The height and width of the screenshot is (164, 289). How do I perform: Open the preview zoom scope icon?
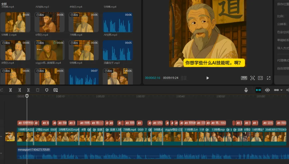(x=253, y=78)
